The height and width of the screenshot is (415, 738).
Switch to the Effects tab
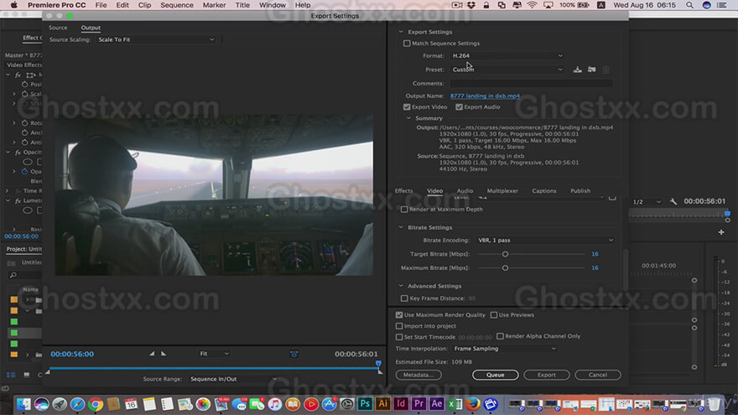click(404, 190)
